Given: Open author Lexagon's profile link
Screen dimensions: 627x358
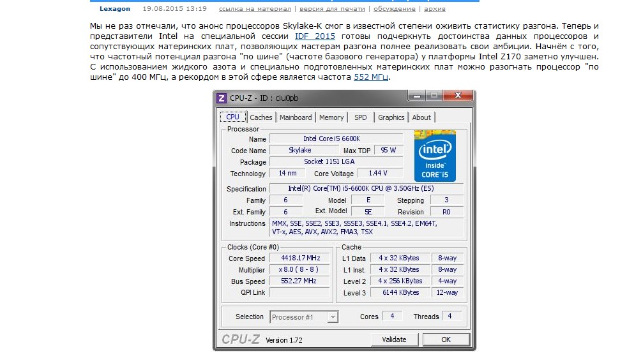Looking at the screenshot, I should (x=115, y=9).
